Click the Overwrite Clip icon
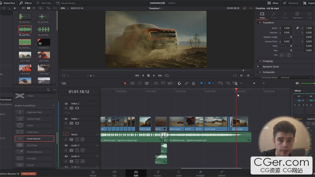Viewport: 315px width, 177px height. (163, 83)
